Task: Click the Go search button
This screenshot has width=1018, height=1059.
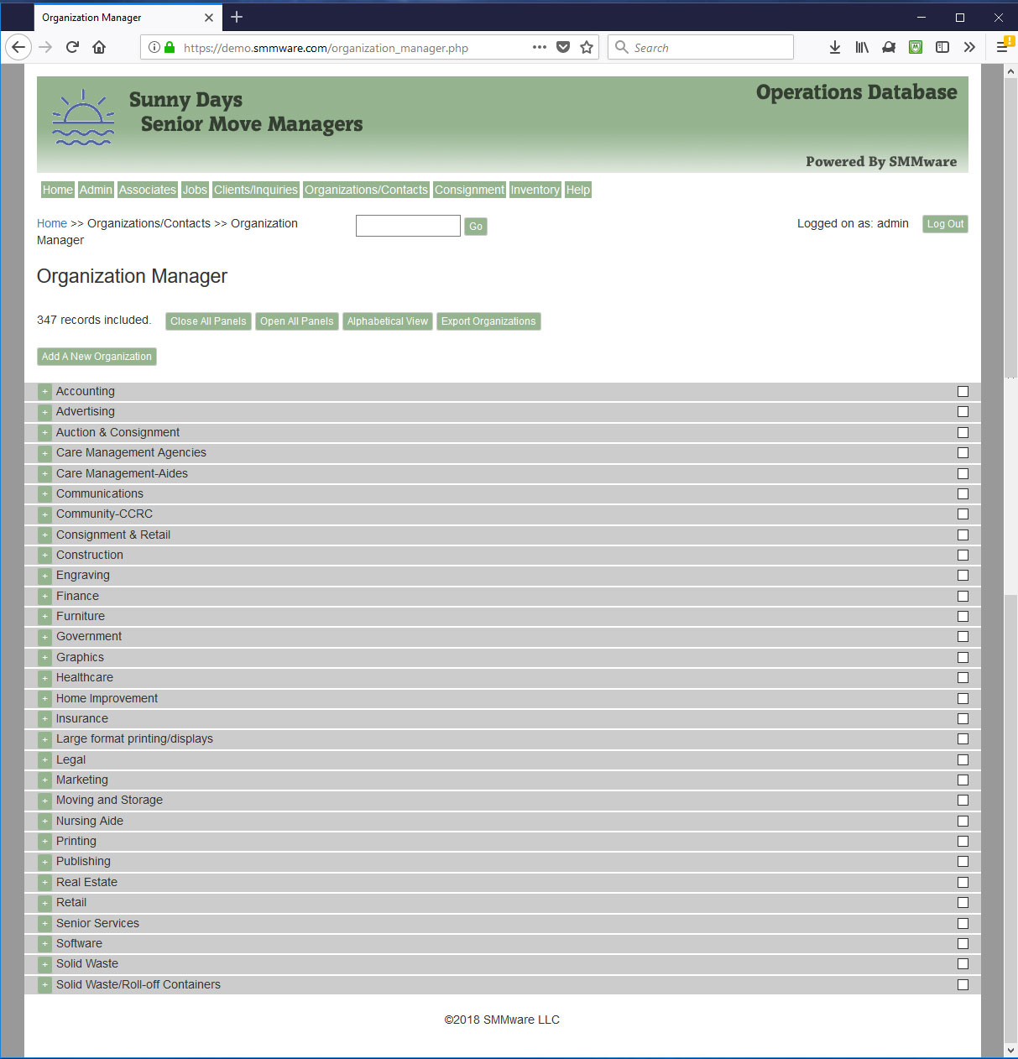Action: pyautogui.click(x=476, y=227)
